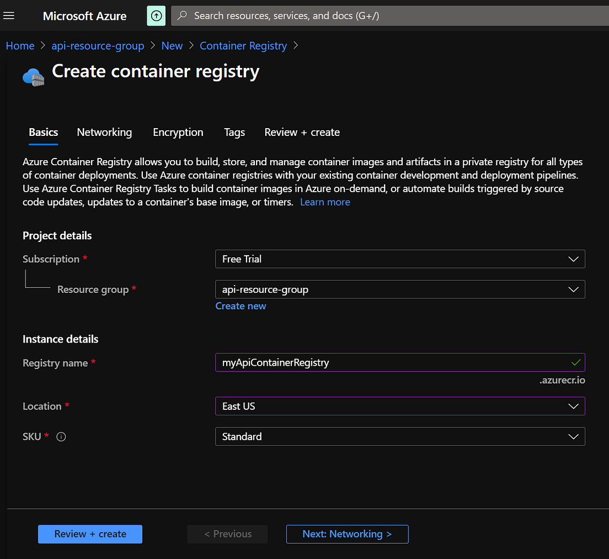Click the upgrade arrow icon by search

[156, 15]
